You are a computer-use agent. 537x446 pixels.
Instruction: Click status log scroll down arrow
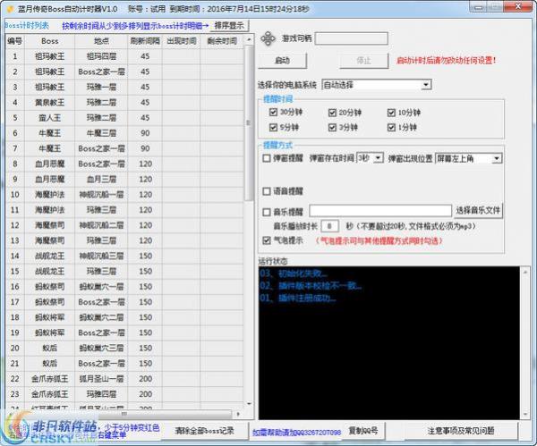[525, 414]
